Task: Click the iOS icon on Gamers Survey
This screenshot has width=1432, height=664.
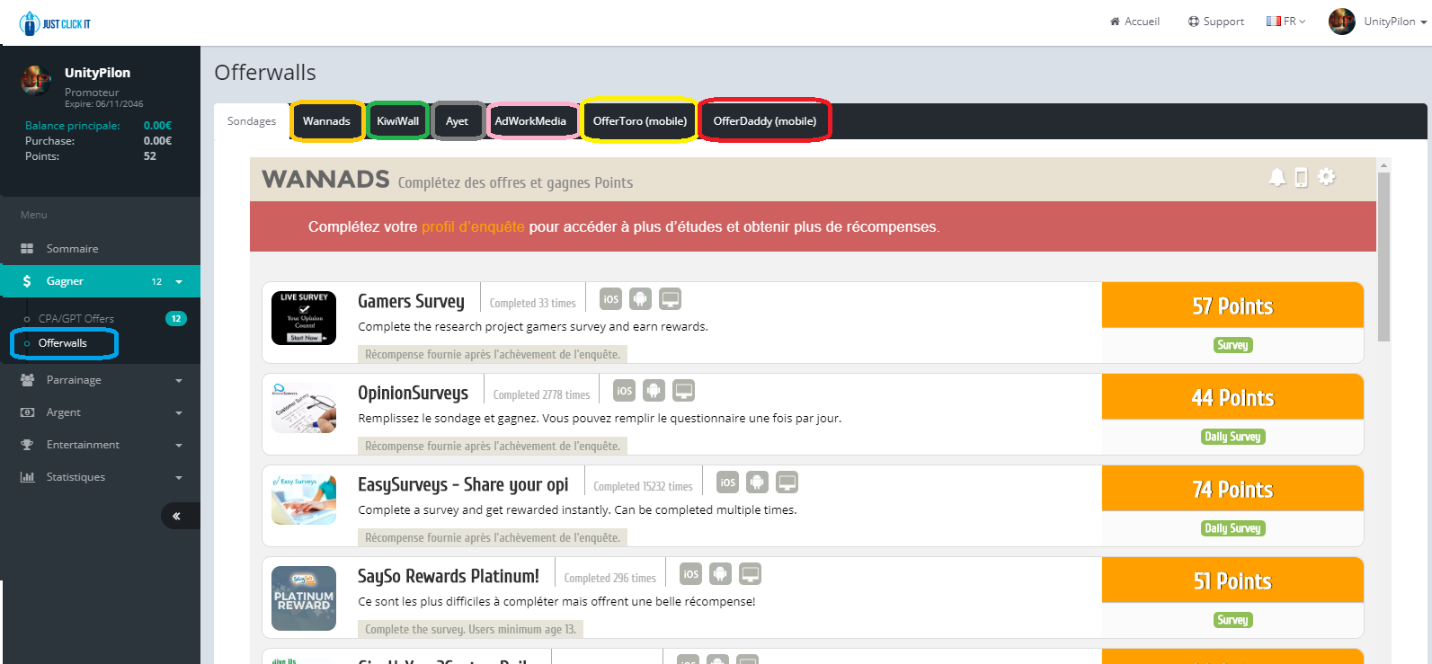Action: (610, 299)
